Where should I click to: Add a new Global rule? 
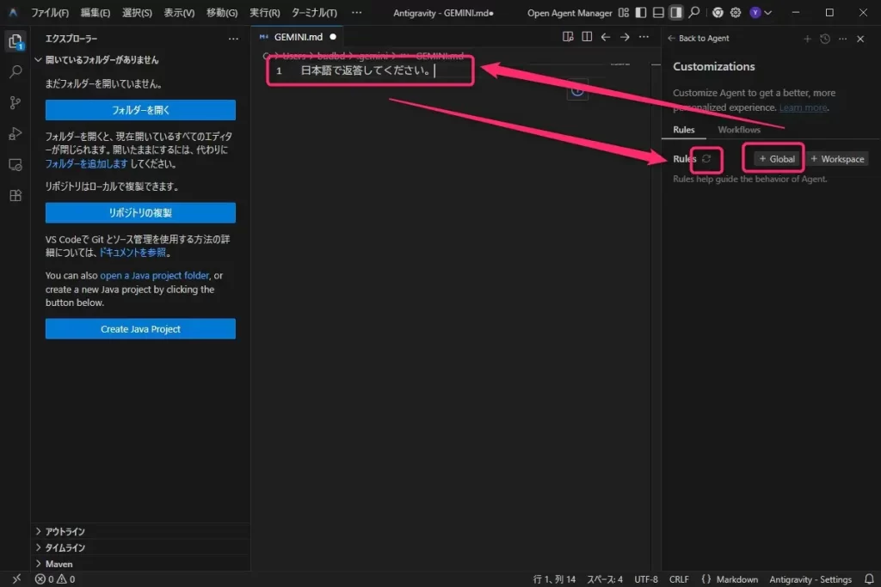tap(777, 159)
